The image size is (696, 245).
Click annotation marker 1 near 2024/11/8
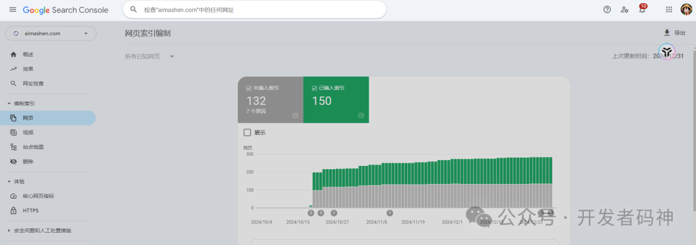(390, 213)
